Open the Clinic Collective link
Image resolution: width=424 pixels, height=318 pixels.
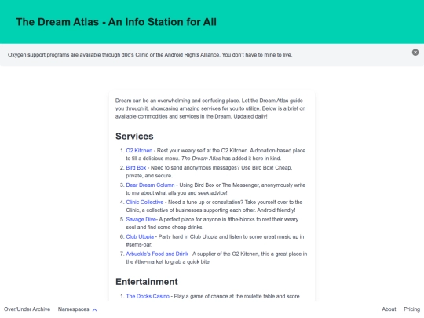(x=144, y=203)
